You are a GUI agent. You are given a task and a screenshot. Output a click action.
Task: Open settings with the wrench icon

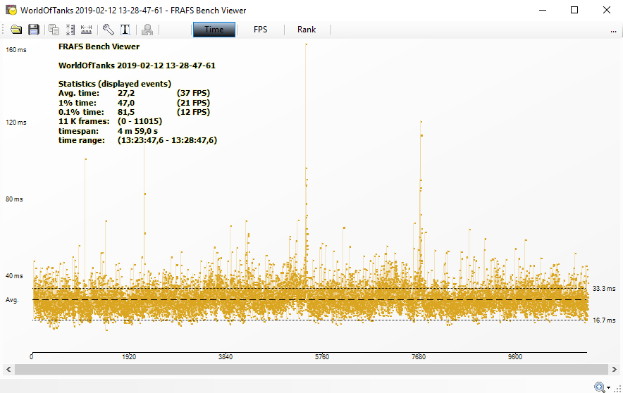[108, 30]
